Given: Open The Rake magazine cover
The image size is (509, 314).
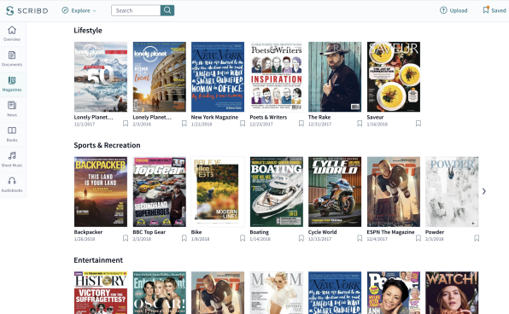Looking at the screenshot, I should pyautogui.click(x=335, y=77).
